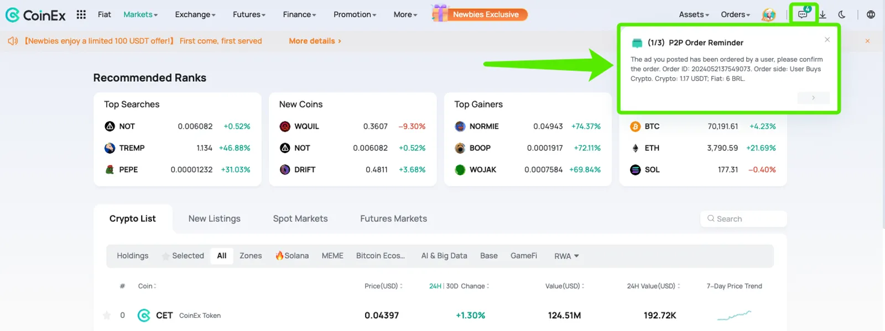Click the CoinEx logo
The height and width of the screenshot is (331, 885).
coord(35,15)
